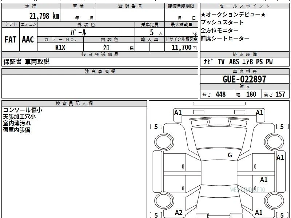Select the "ABS" equipment item
This screenshot has width=291, height=218.
pyautogui.click(x=234, y=62)
